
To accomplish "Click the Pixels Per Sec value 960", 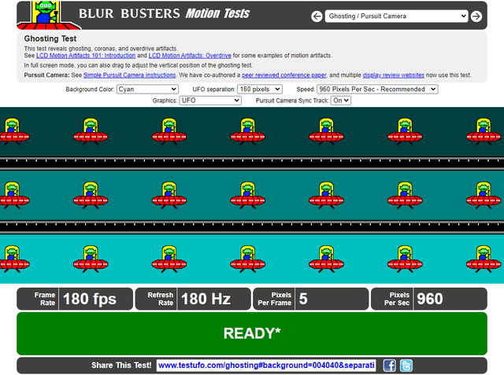I will (430, 299).
